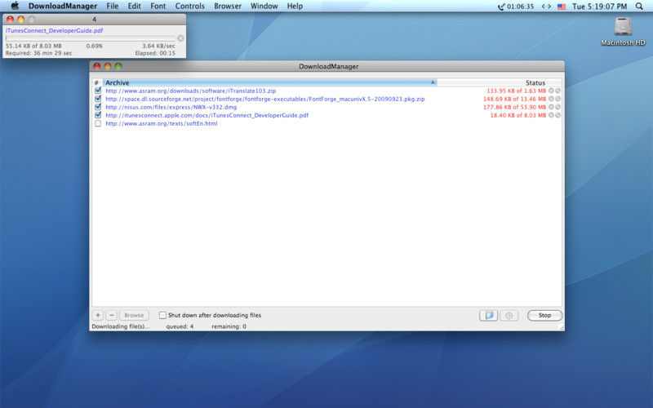Click the phone timer 01:06:35 menu bar item
This screenshot has height=408, width=653.
click(516, 7)
